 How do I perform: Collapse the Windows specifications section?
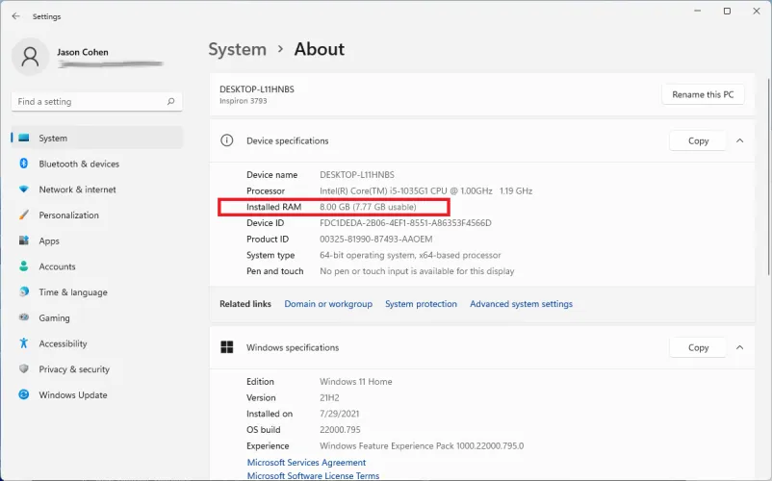coord(739,347)
